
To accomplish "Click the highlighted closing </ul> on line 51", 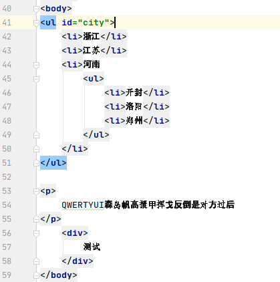I will [53, 163].
